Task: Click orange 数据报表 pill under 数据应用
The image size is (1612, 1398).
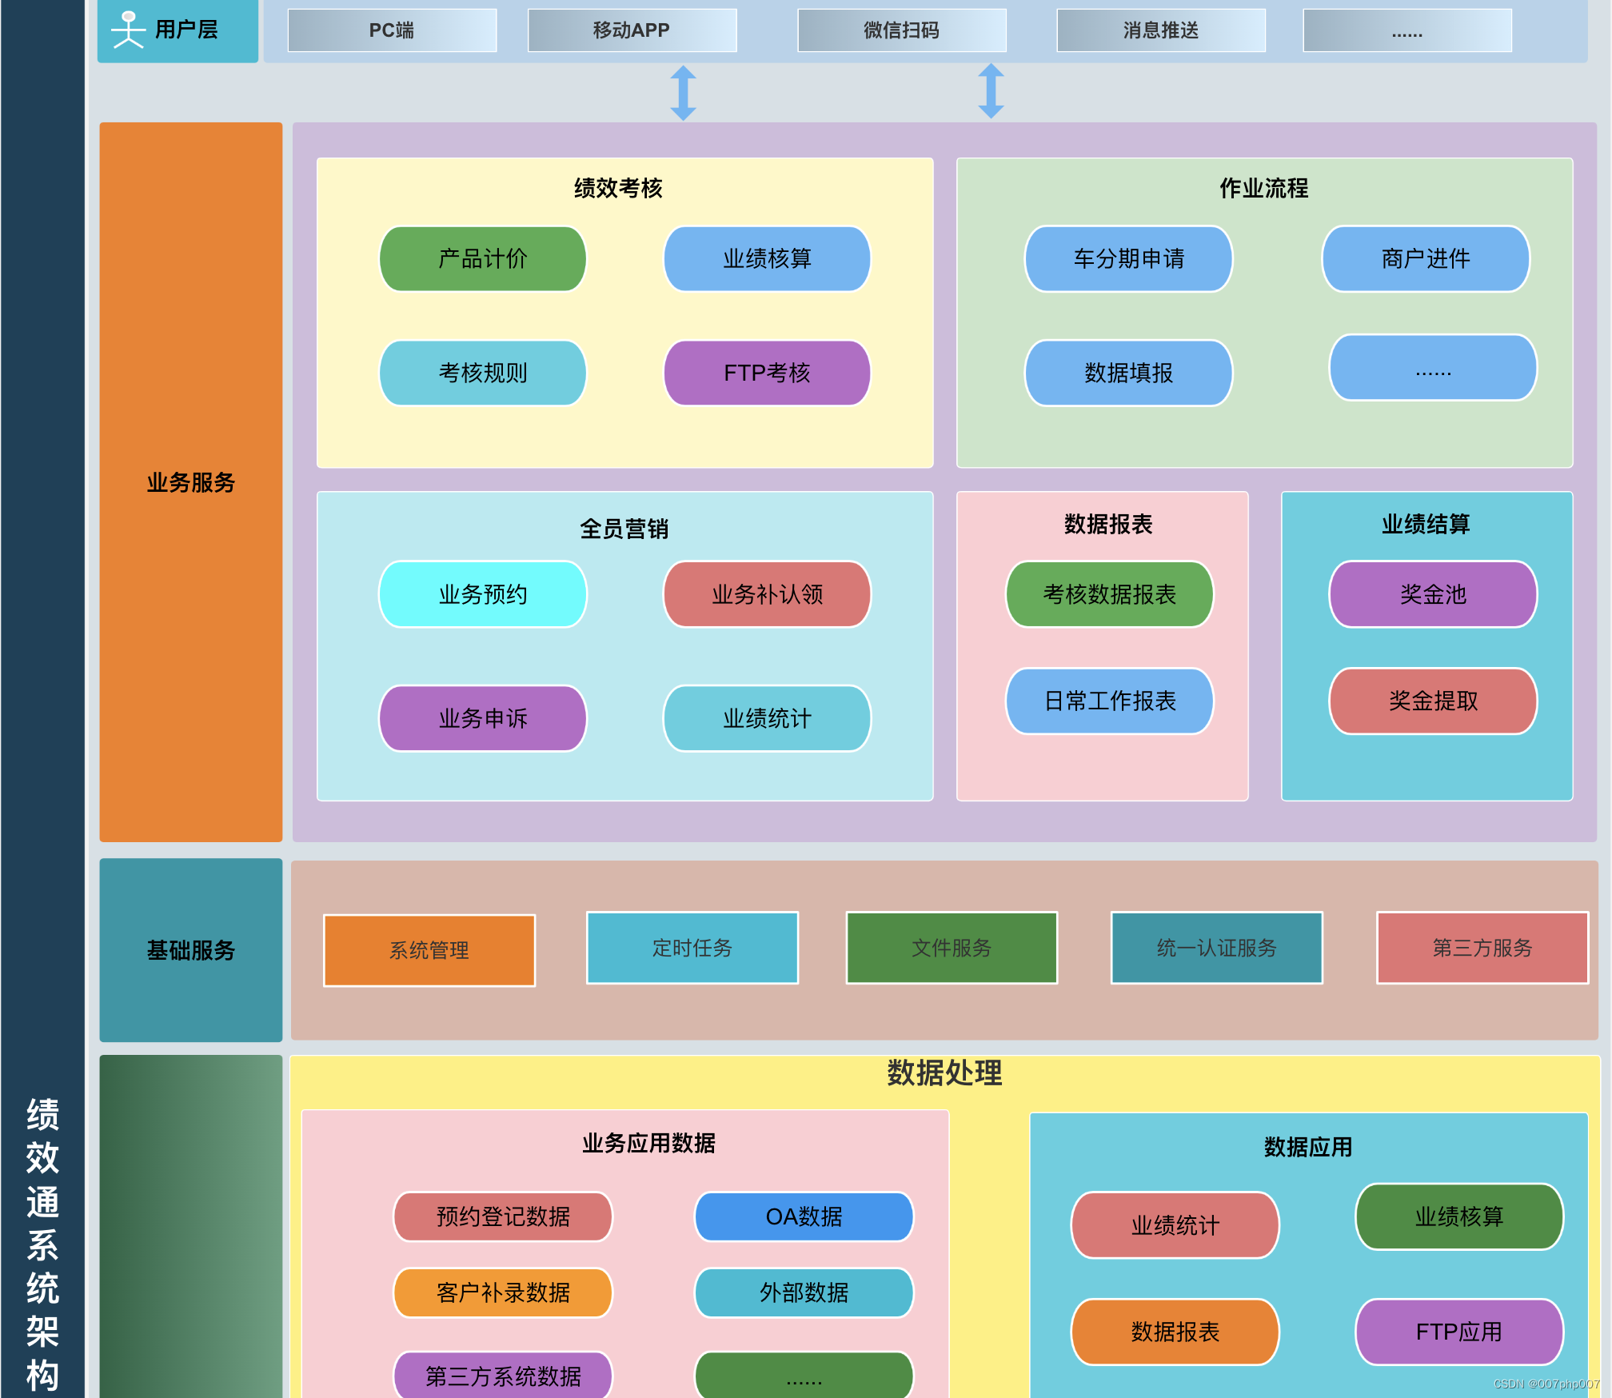Action: point(1175,1332)
